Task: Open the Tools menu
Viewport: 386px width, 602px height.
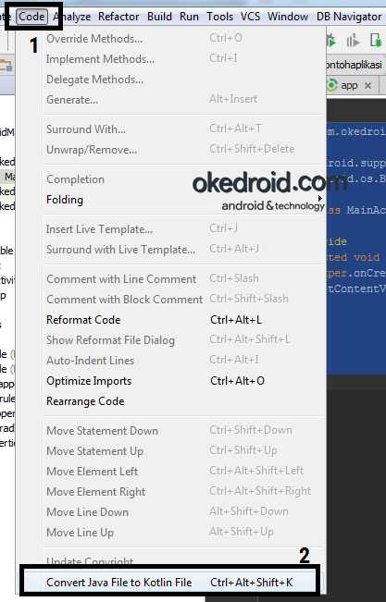Action: pyautogui.click(x=219, y=17)
